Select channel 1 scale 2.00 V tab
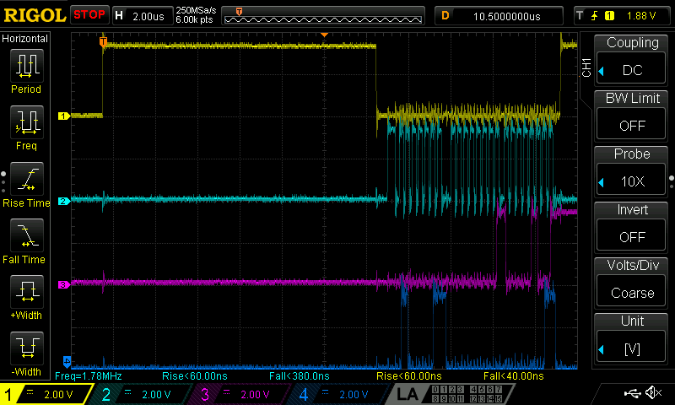Viewport: 675px width, 405px height. pos(46,394)
